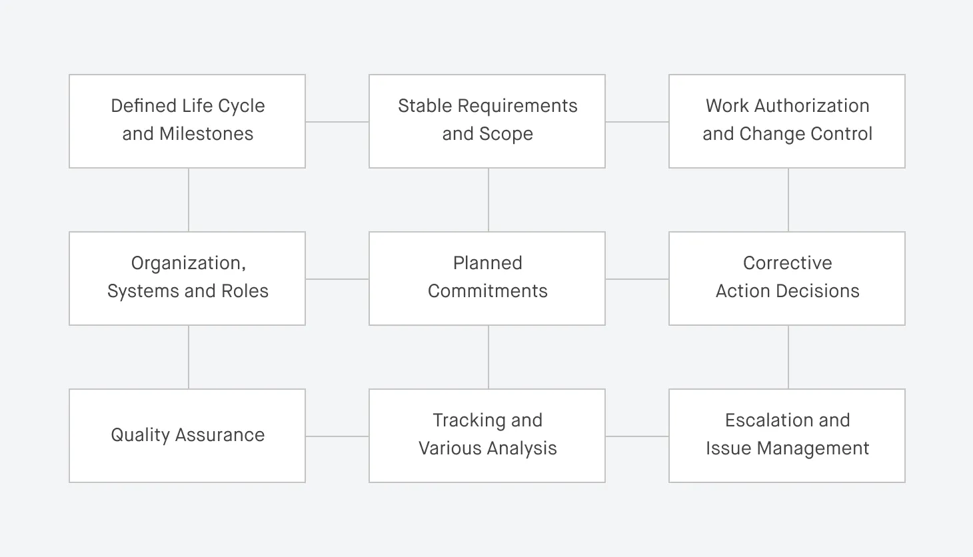Click the Stable Requirements and Scope box
Screen dimensions: 973x557
(487, 121)
